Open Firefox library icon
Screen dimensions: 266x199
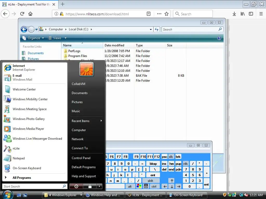(x=243, y=14)
